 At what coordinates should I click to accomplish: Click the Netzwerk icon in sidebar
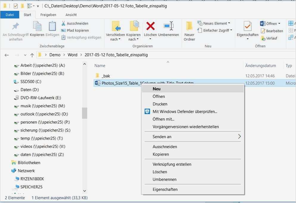[14, 171]
